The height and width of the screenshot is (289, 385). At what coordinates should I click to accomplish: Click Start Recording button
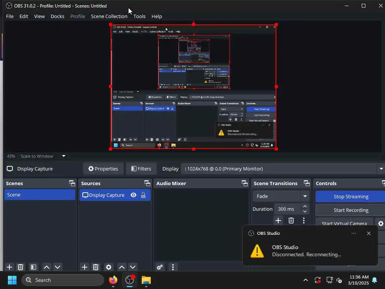[351, 210]
